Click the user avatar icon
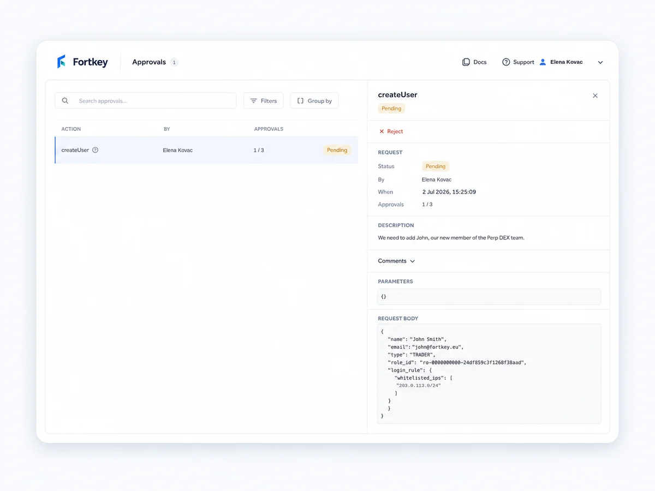Image resolution: width=655 pixels, height=491 pixels. click(x=543, y=62)
